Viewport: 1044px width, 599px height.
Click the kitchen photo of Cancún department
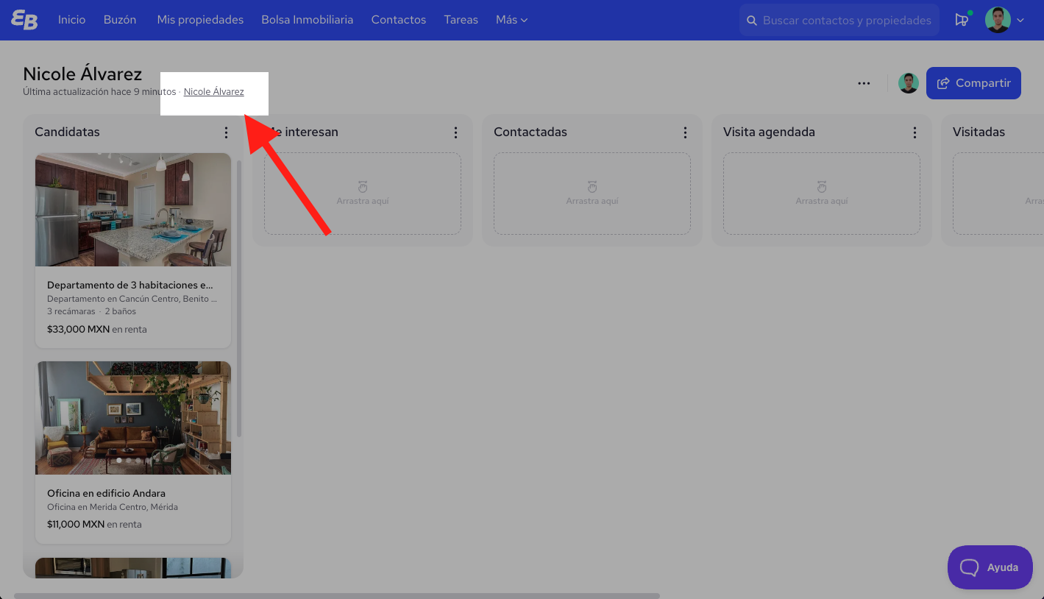coord(133,210)
